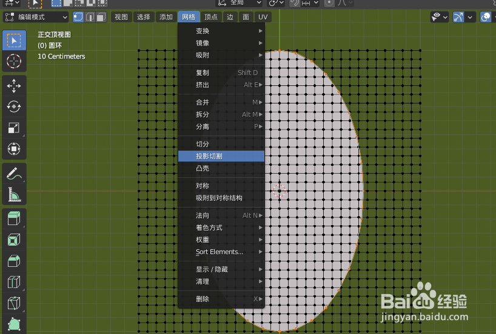Select the Loop Cut tool

14,282
